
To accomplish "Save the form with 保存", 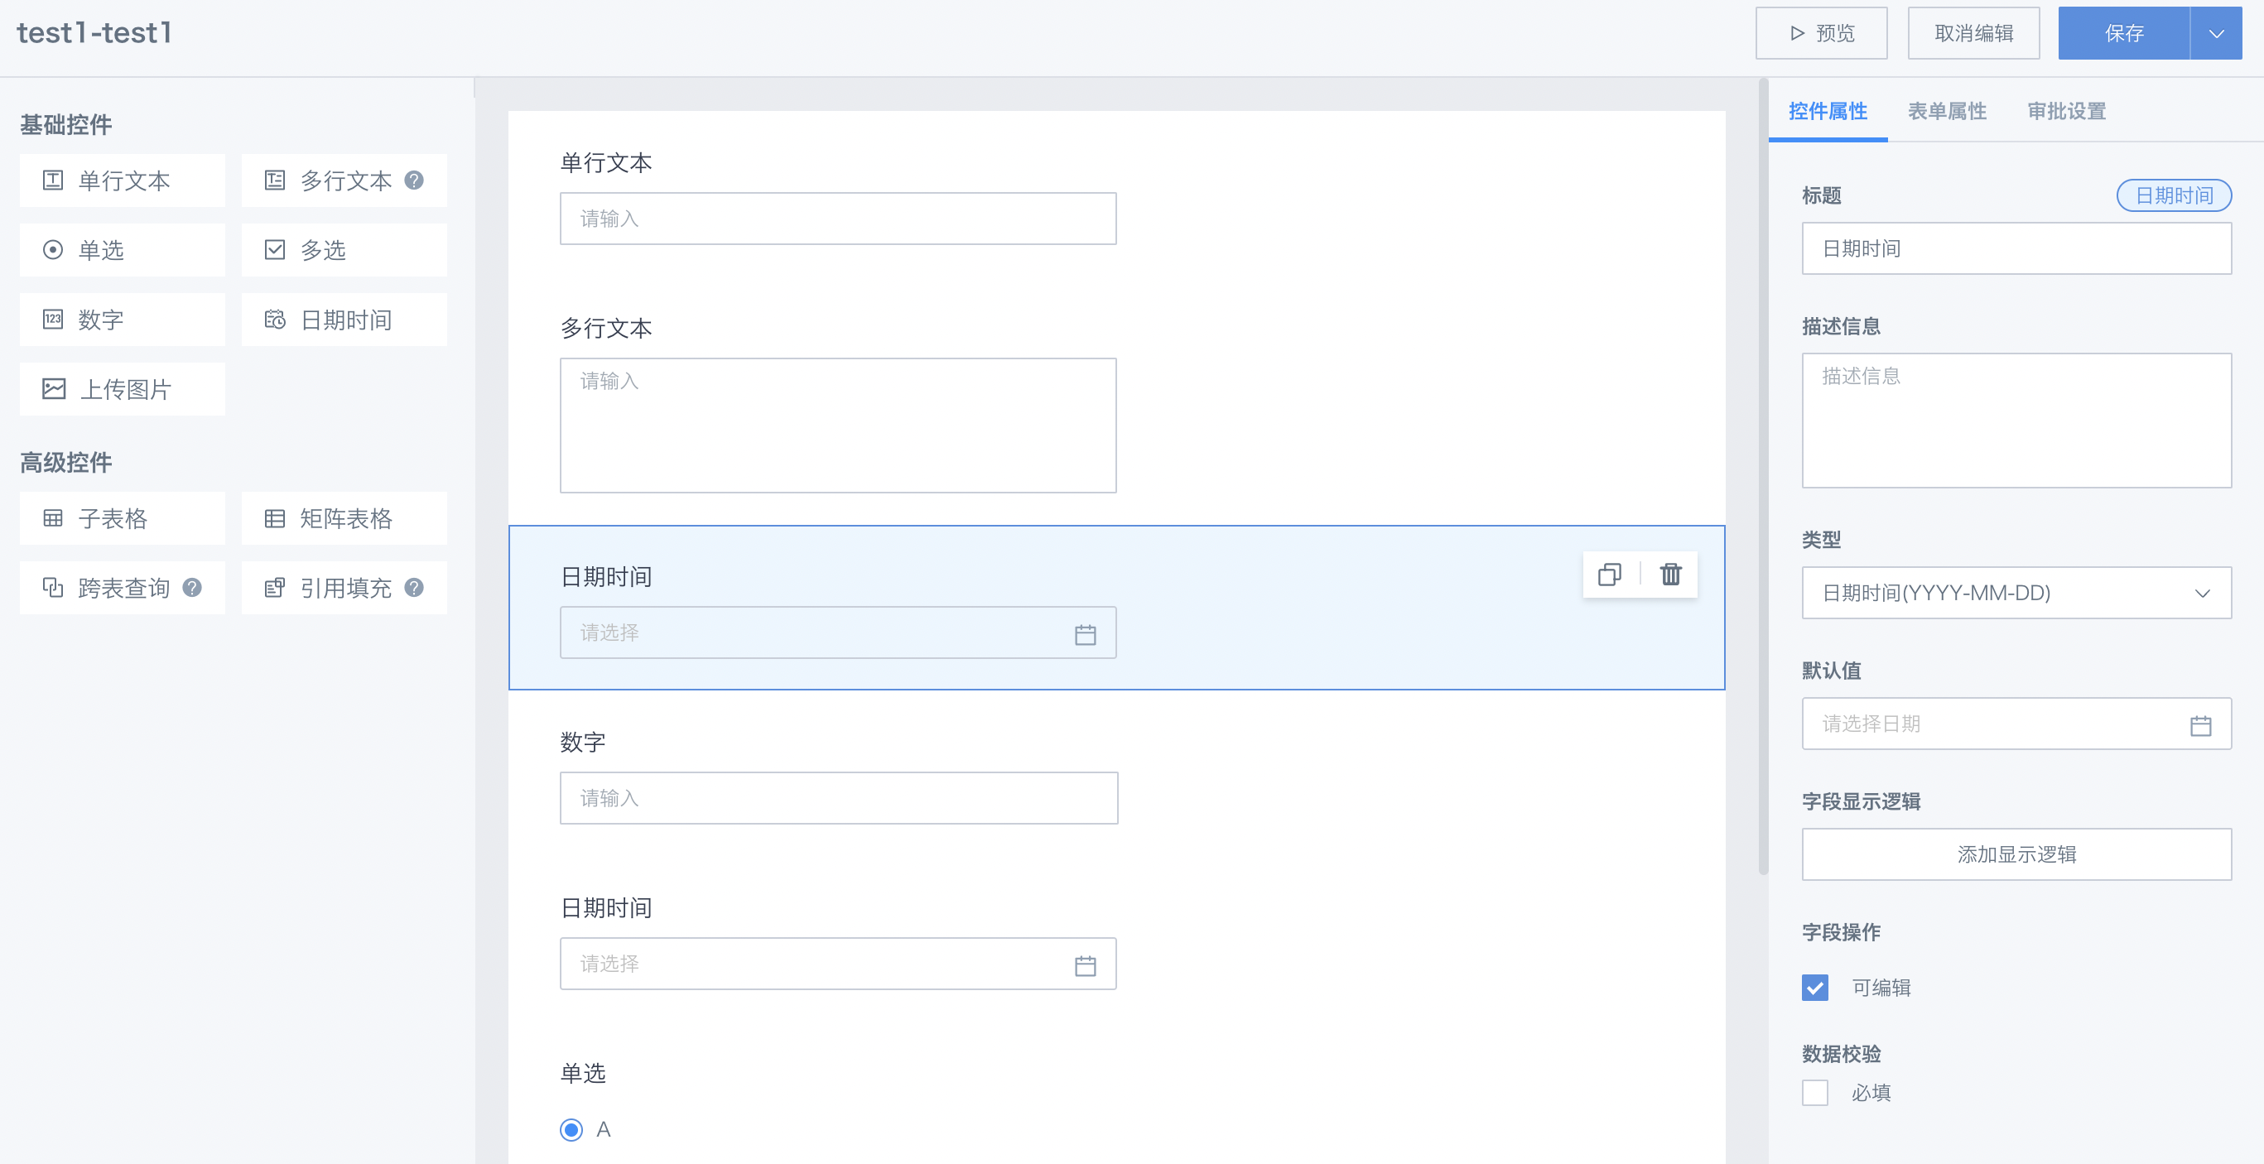I will 2123,33.
